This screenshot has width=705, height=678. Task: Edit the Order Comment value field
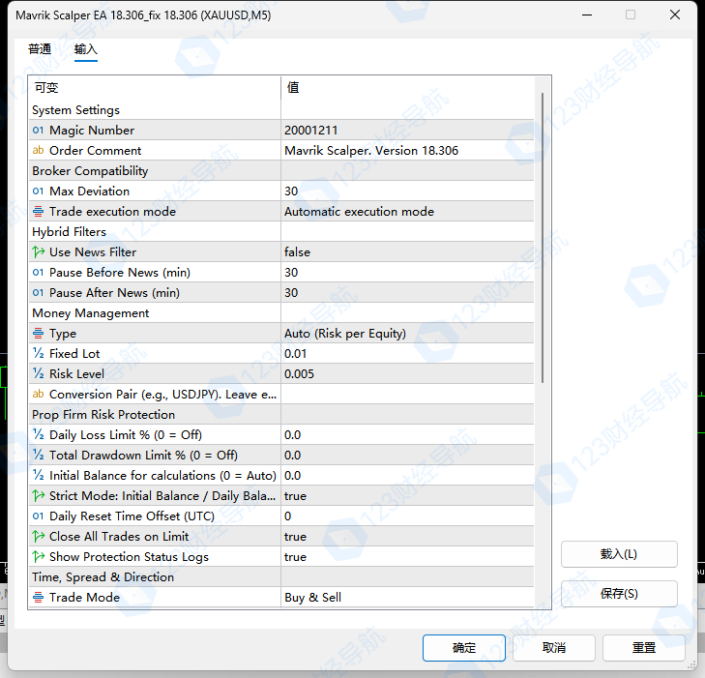click(407, 151)
